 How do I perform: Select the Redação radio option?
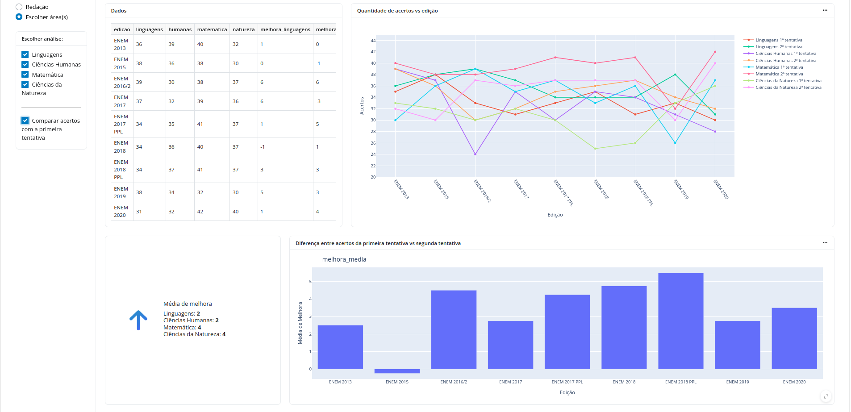pos(19,7)
